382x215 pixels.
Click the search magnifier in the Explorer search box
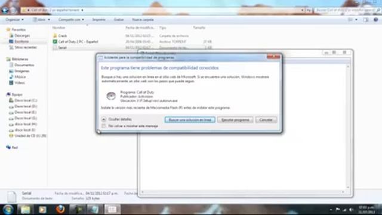[x=378, y=10]
